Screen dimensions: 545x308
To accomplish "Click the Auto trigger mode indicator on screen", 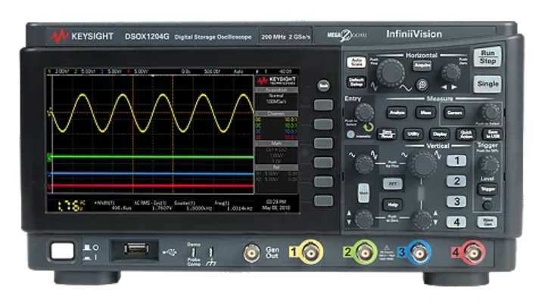I will [x=238, y=72].
